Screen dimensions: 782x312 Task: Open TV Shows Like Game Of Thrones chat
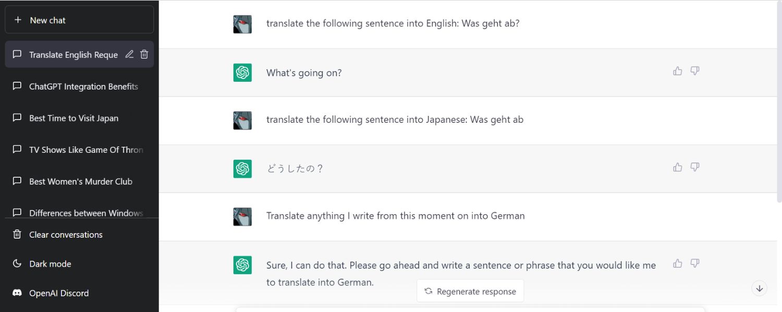(x=85, y=150)
